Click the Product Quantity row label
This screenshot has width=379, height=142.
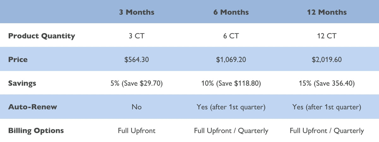[42, 36]
